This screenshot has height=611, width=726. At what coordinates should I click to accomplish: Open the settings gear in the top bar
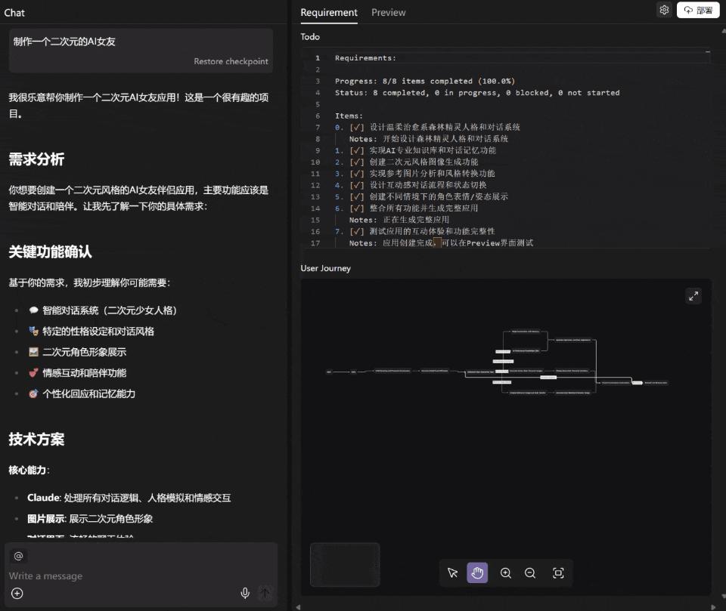coord(663,10)
